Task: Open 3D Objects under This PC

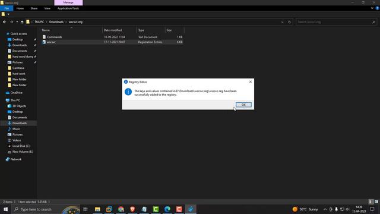Action: 19,106
